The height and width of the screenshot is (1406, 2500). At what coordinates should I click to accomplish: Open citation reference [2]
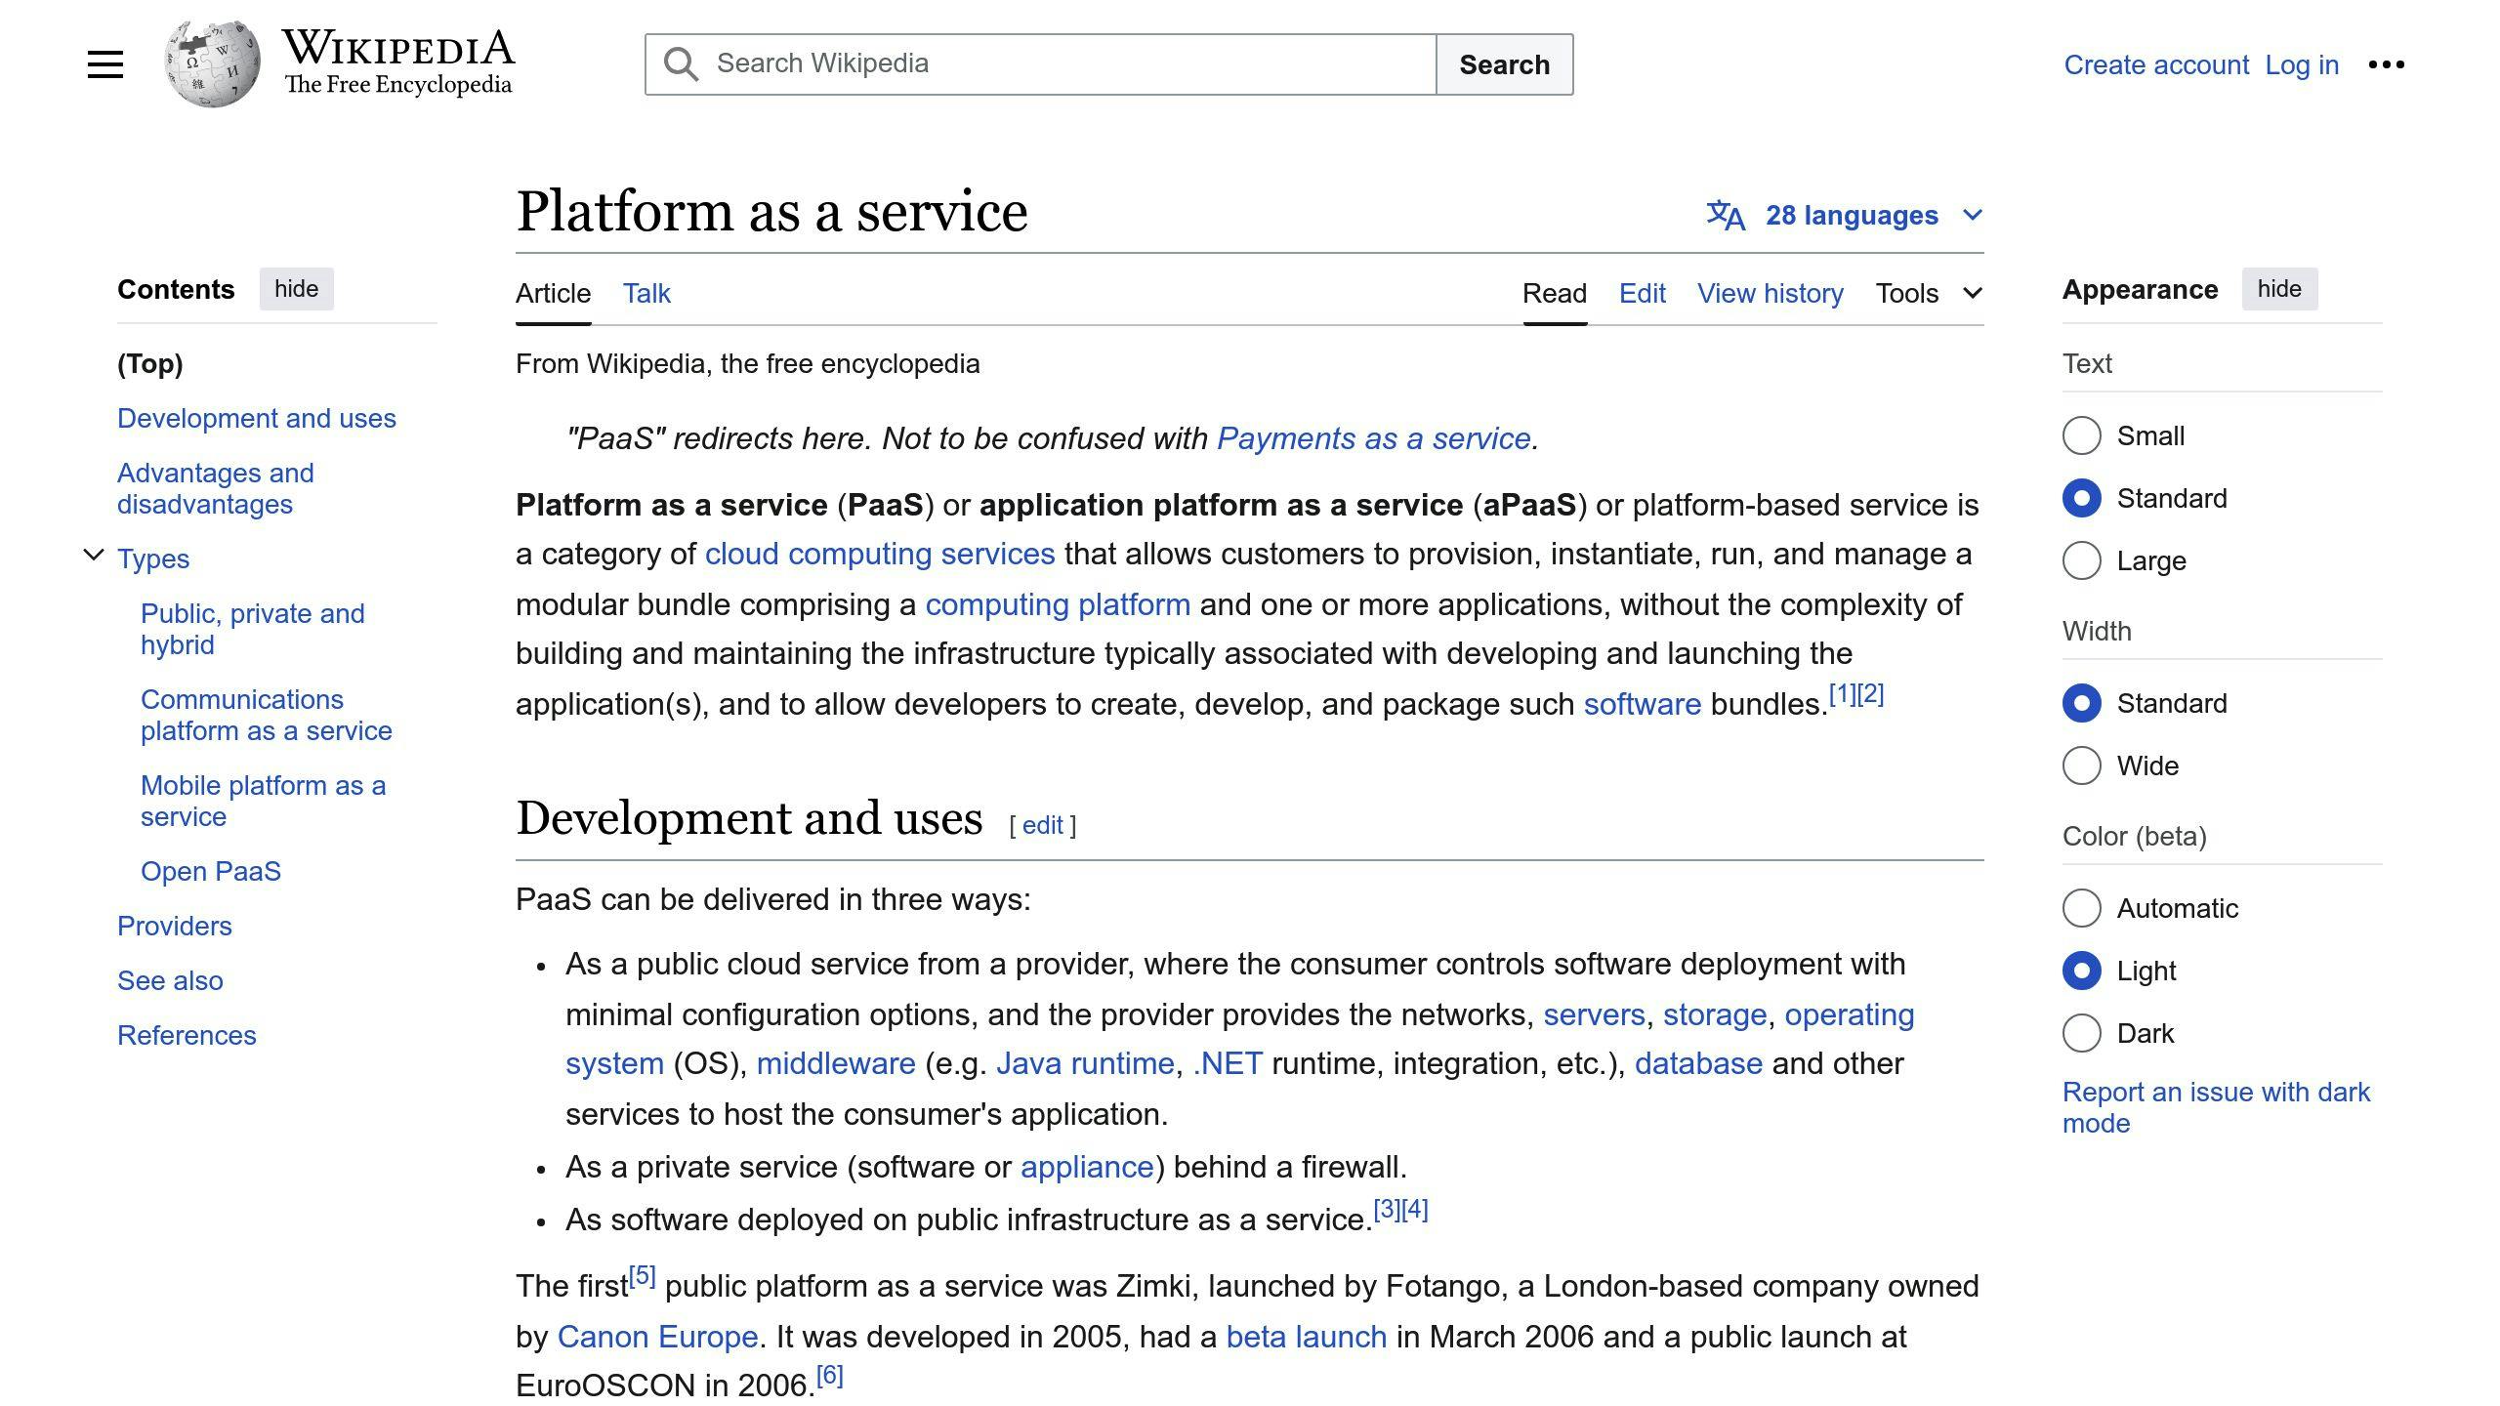pos(1870,694)
